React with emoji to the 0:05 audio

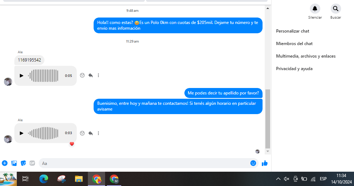(x=82, y=75)
